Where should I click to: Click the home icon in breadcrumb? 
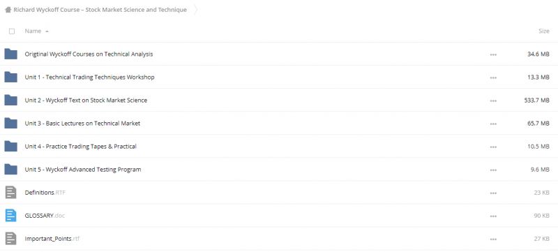8,10
